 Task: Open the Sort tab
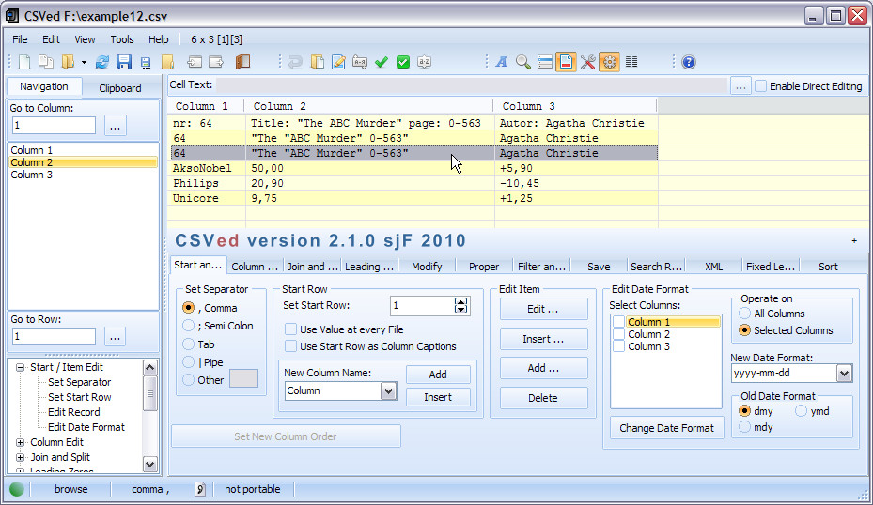click(828, 267)
